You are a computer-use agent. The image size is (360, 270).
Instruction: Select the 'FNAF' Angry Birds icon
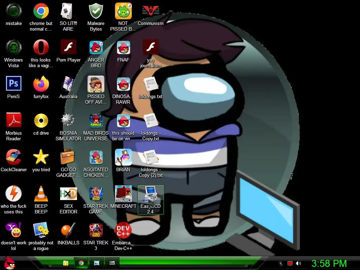pos(123,47)
